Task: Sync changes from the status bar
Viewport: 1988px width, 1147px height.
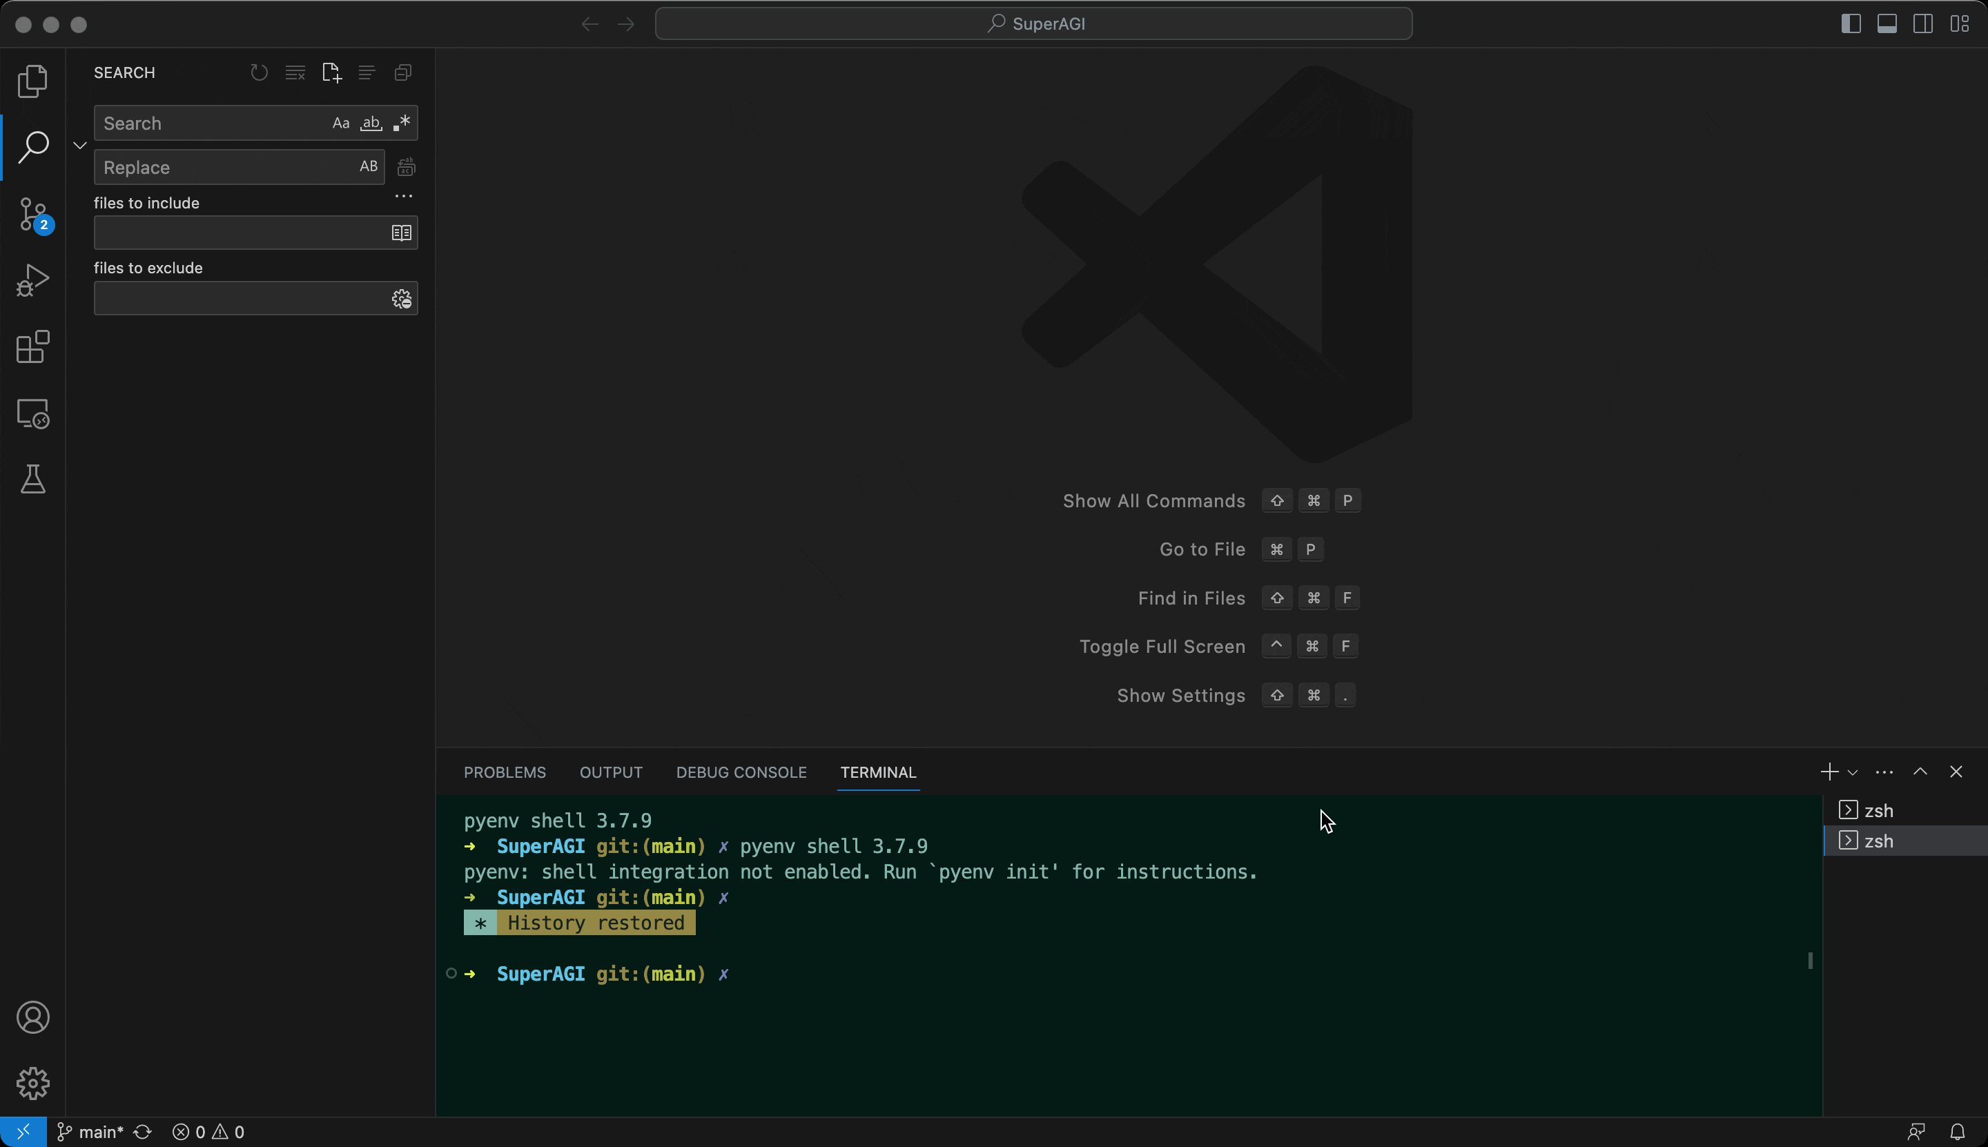Action: pyautogui.click(x=143, y=1131)
